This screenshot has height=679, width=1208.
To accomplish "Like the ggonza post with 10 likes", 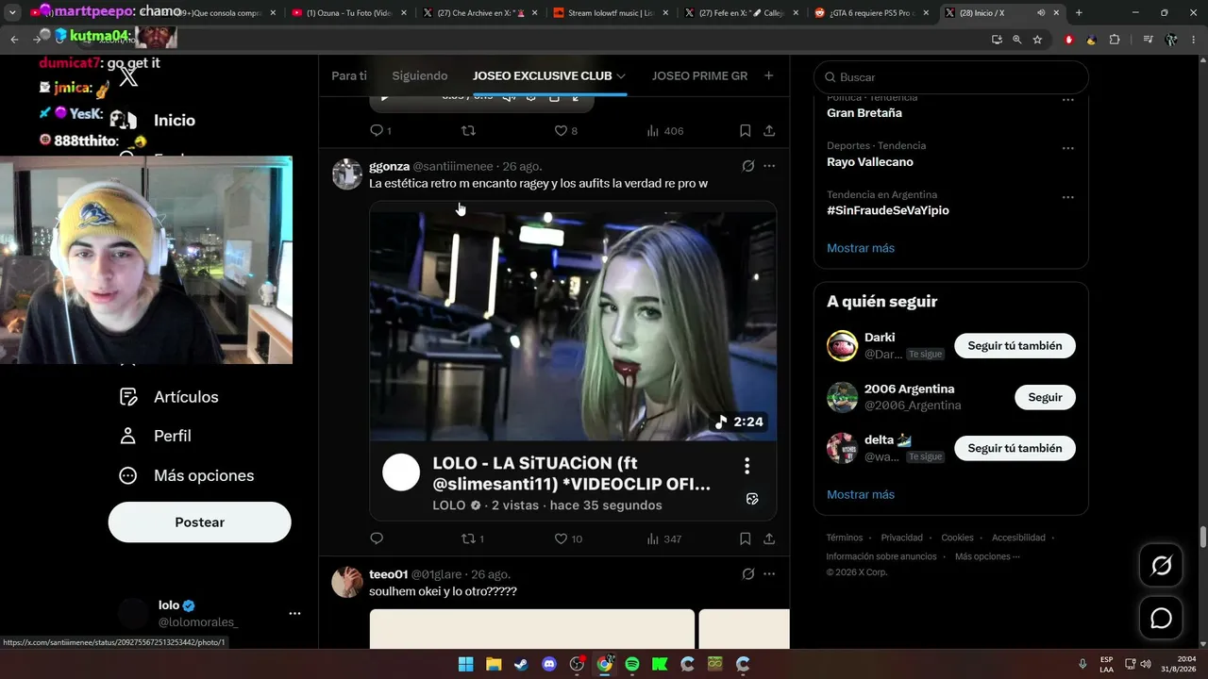I will point(568,538).
